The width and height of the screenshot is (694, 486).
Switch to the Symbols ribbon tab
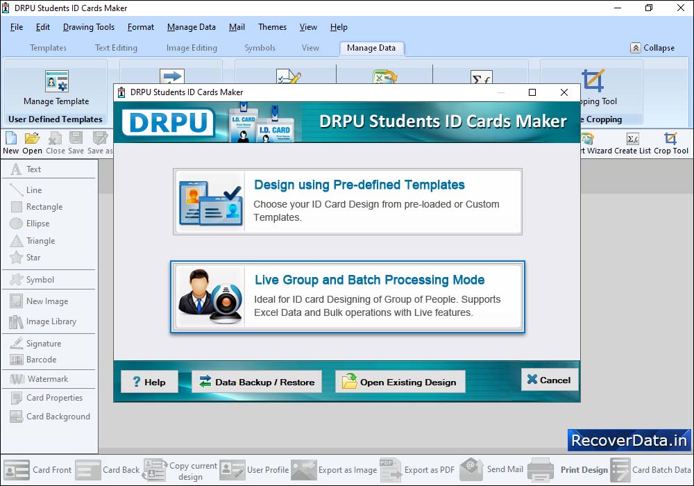pyautogui.click(x=260, y=48)
